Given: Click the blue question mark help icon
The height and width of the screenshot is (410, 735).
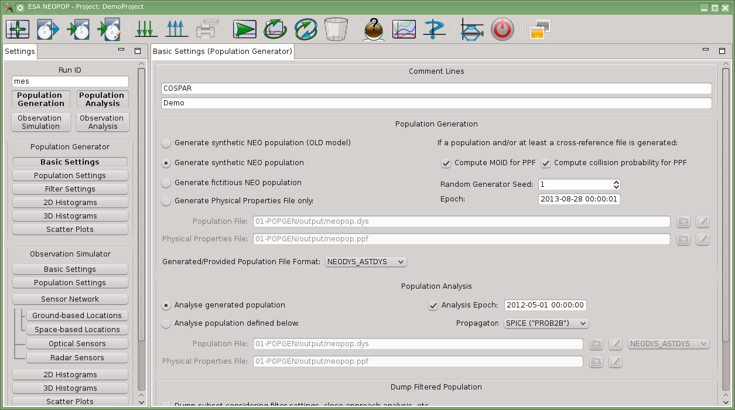Looking at the screenshot, I should pos(435,29).
